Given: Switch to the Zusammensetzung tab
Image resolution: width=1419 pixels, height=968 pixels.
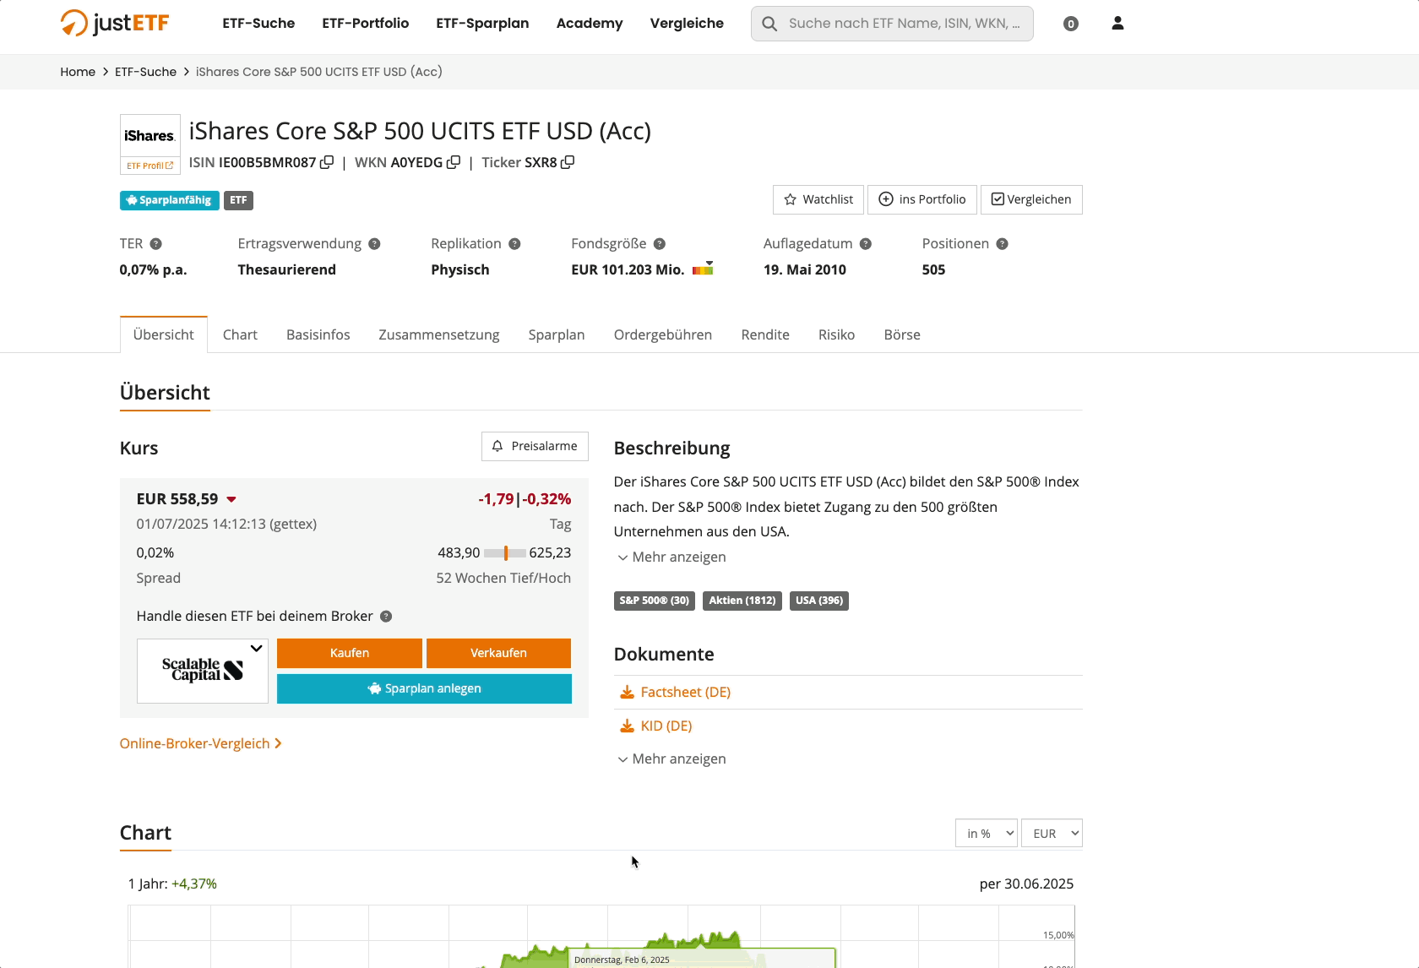Looking at the screenshot, I should coord(438,334).
